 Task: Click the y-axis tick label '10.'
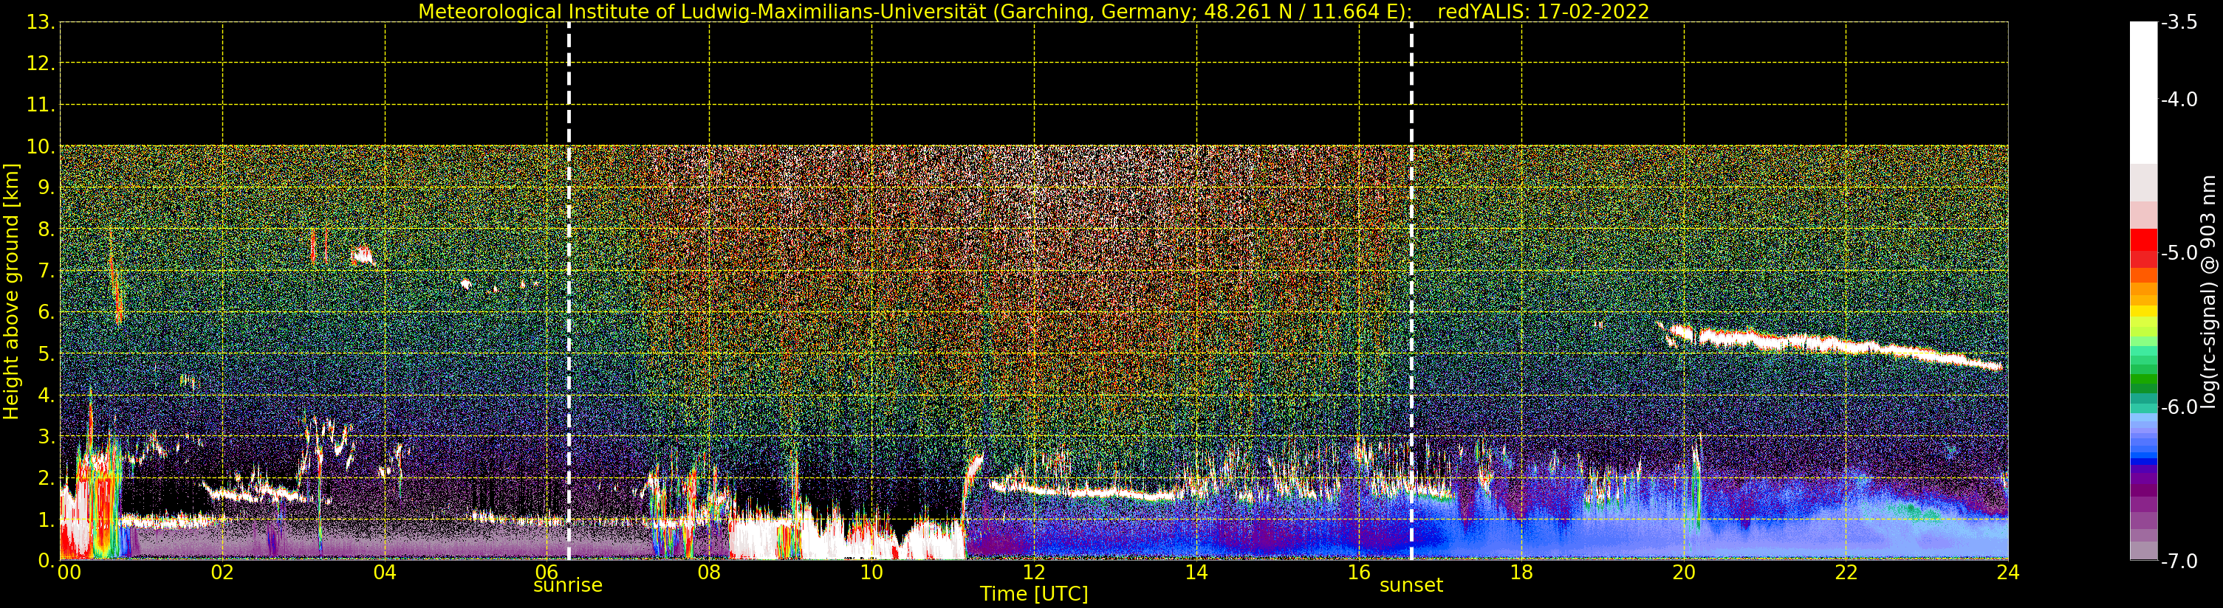click(x=41, y=147)
